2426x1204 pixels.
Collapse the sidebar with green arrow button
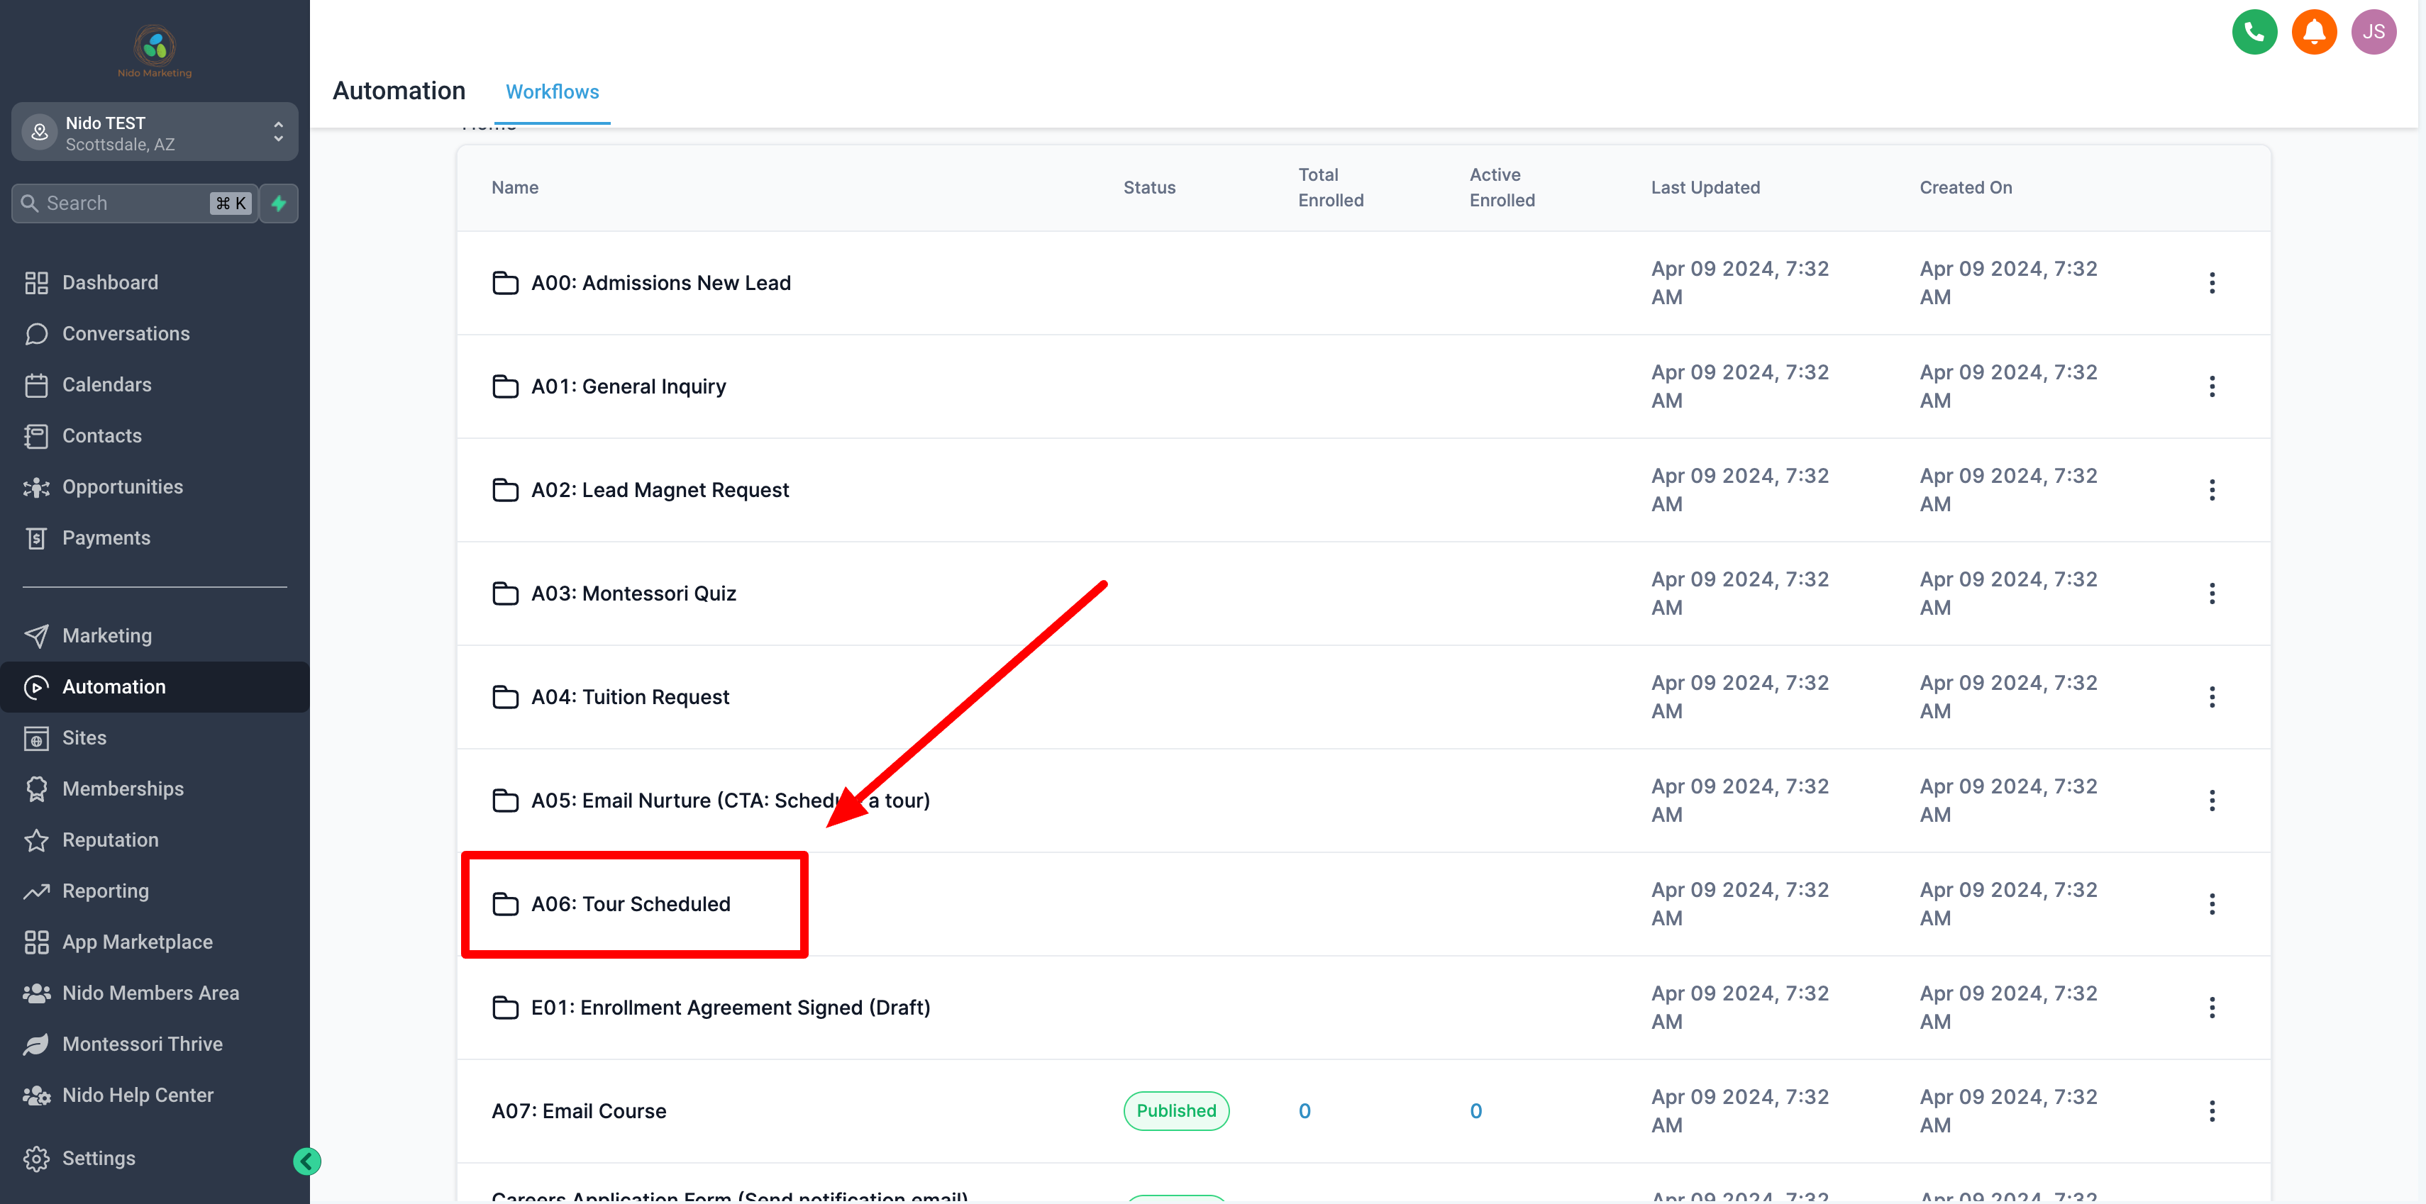click(307, 1161)
